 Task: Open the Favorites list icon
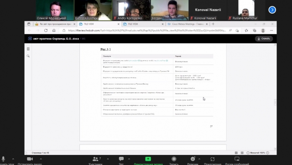(x=246, y=30)
